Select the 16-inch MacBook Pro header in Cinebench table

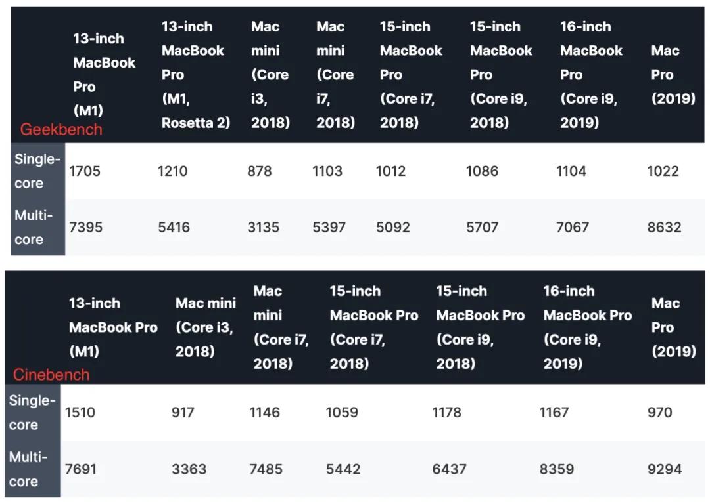pyautogui.click(x=587, y=327)
